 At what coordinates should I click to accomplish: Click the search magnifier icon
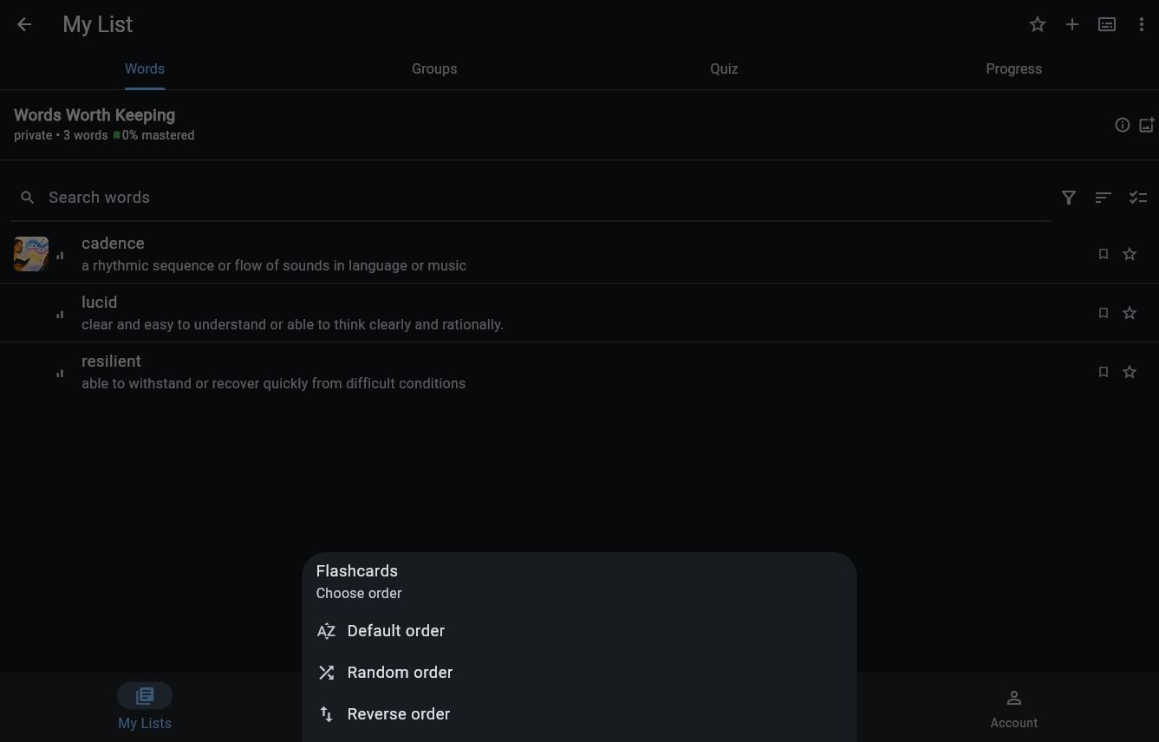click(28, 198)
